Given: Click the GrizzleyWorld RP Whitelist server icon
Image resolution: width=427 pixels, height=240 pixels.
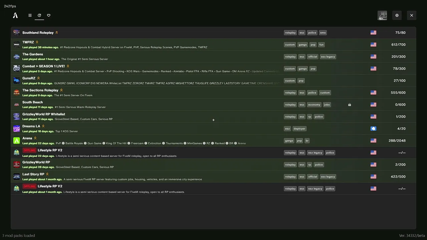Looking at the screenshot, I should click(17, 117).
